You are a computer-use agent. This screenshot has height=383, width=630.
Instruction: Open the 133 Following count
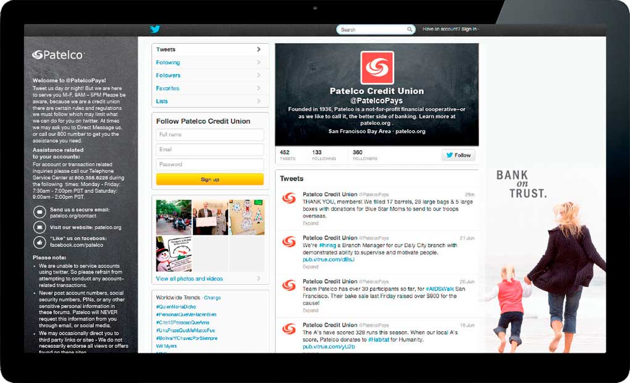pos(324,154)
